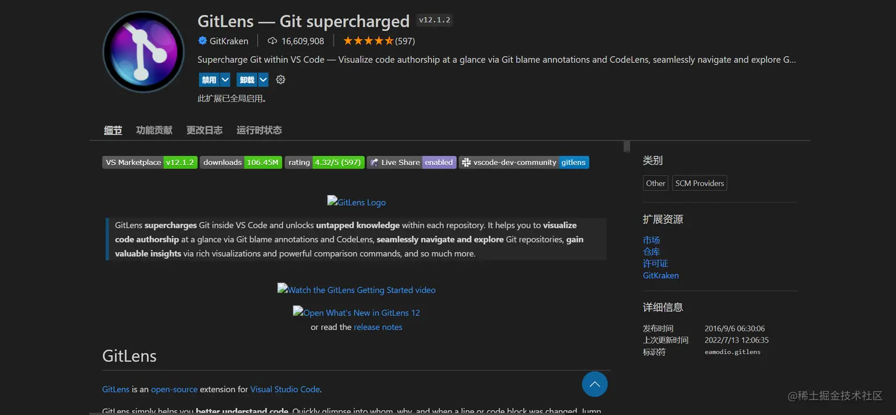The height and width of the screenshot is (415, 896).
Task: Switch to the 细节 tab
Action: coord(113,130)
